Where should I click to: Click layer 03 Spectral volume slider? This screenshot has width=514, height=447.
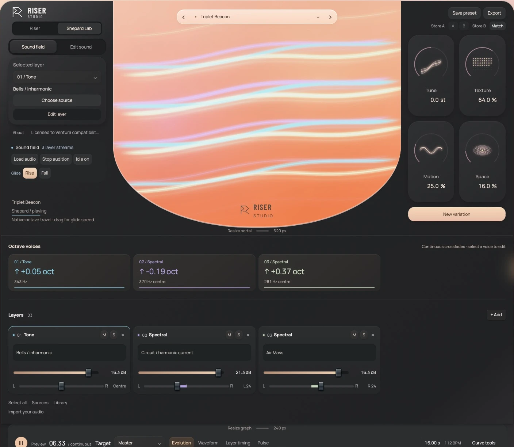click(306, 372)
